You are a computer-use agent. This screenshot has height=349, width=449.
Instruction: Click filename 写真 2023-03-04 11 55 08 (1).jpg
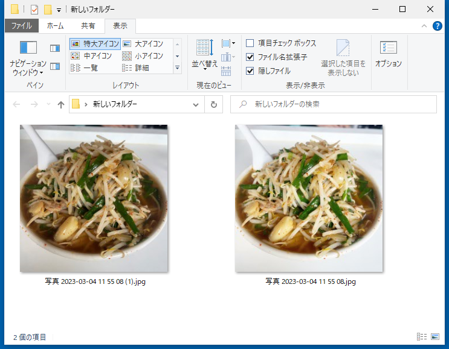(95, 281)
